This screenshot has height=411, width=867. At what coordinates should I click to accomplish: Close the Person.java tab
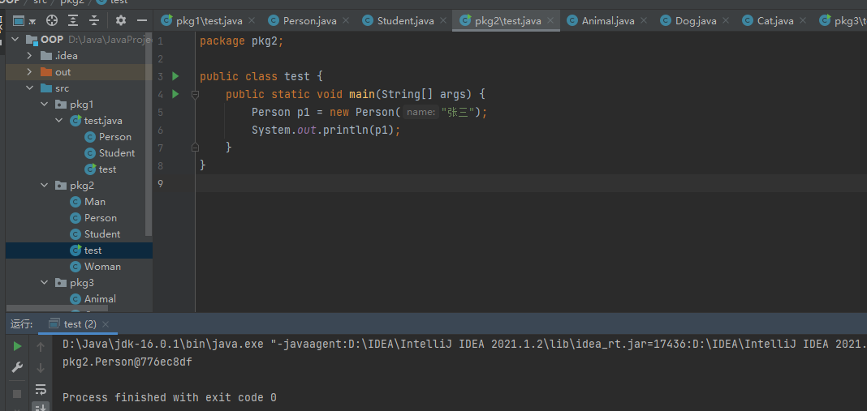(x=346, y=21)
